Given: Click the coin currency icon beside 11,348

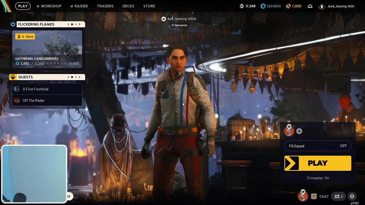Looking at the screenshot, I should (x=242, y=6).
